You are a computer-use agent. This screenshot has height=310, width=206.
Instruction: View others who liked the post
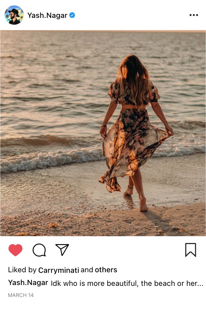click(x=106, y=270)
